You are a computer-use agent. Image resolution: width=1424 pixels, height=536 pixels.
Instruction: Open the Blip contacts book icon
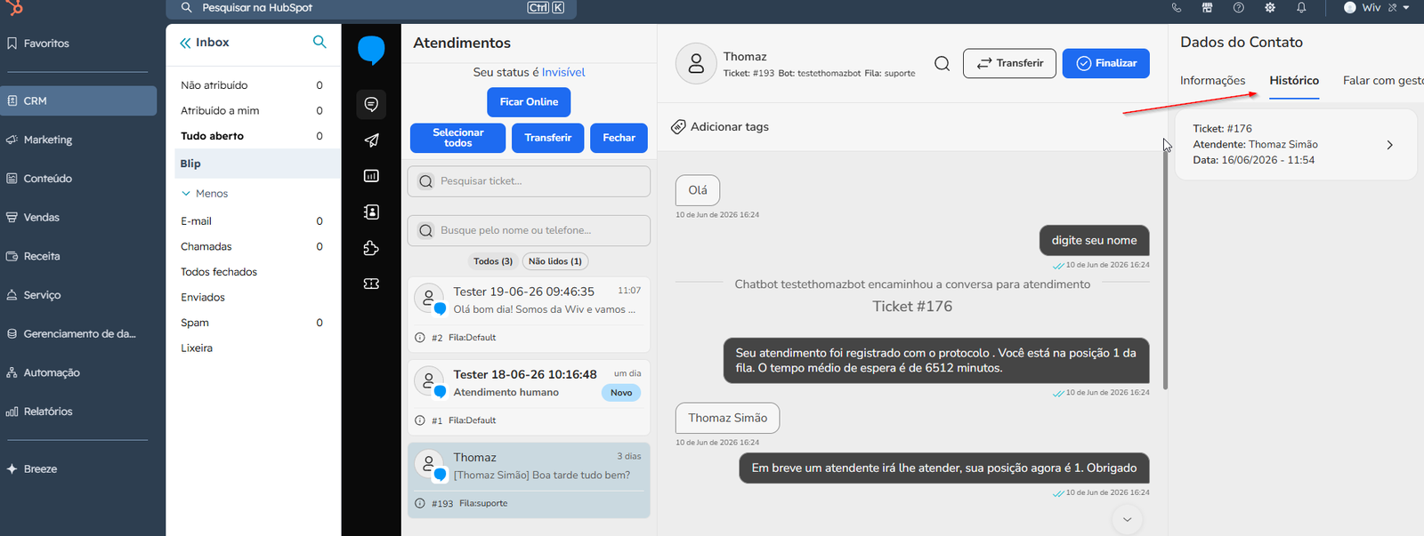tap(371, 212)
